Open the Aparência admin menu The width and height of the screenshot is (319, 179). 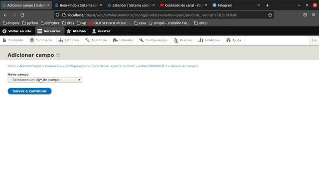(96, 40)
